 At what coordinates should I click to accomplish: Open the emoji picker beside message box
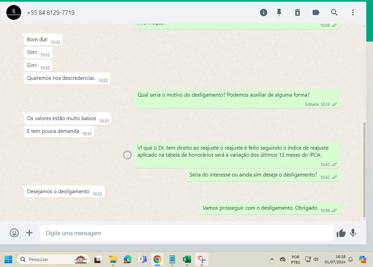(14, 233)
